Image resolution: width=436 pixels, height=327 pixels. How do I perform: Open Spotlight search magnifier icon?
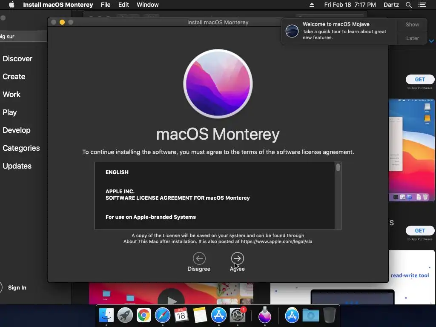(x=408, y=5)
